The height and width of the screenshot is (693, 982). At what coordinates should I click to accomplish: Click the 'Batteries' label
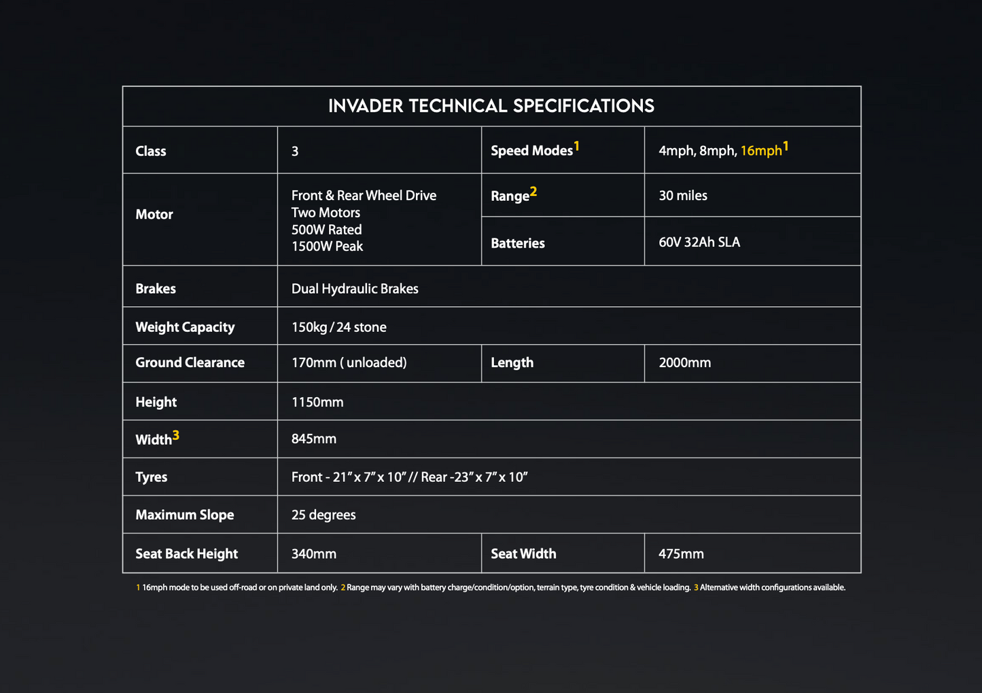518,243
